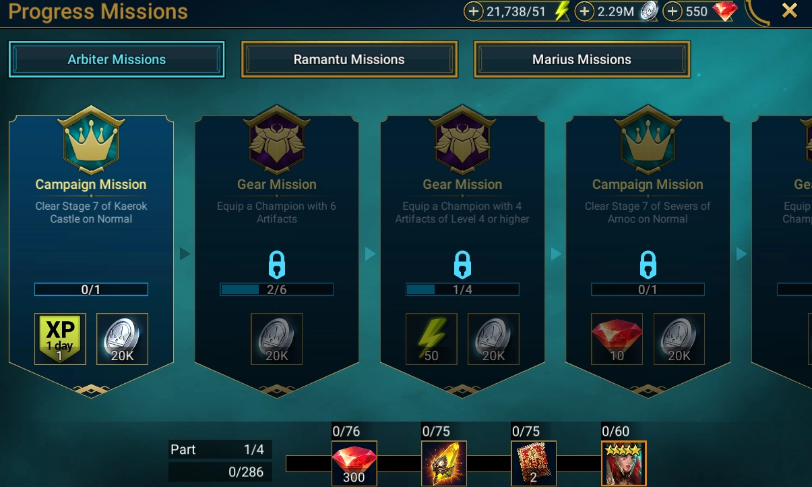Add silver via the plus beside 2.29M

[585, 11]
